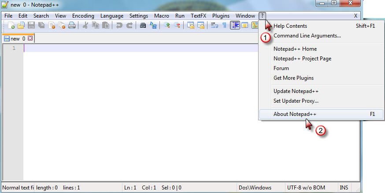
Task: Click the Normal text file status entry
Action: pyautogui.click(x=18, y=188)
